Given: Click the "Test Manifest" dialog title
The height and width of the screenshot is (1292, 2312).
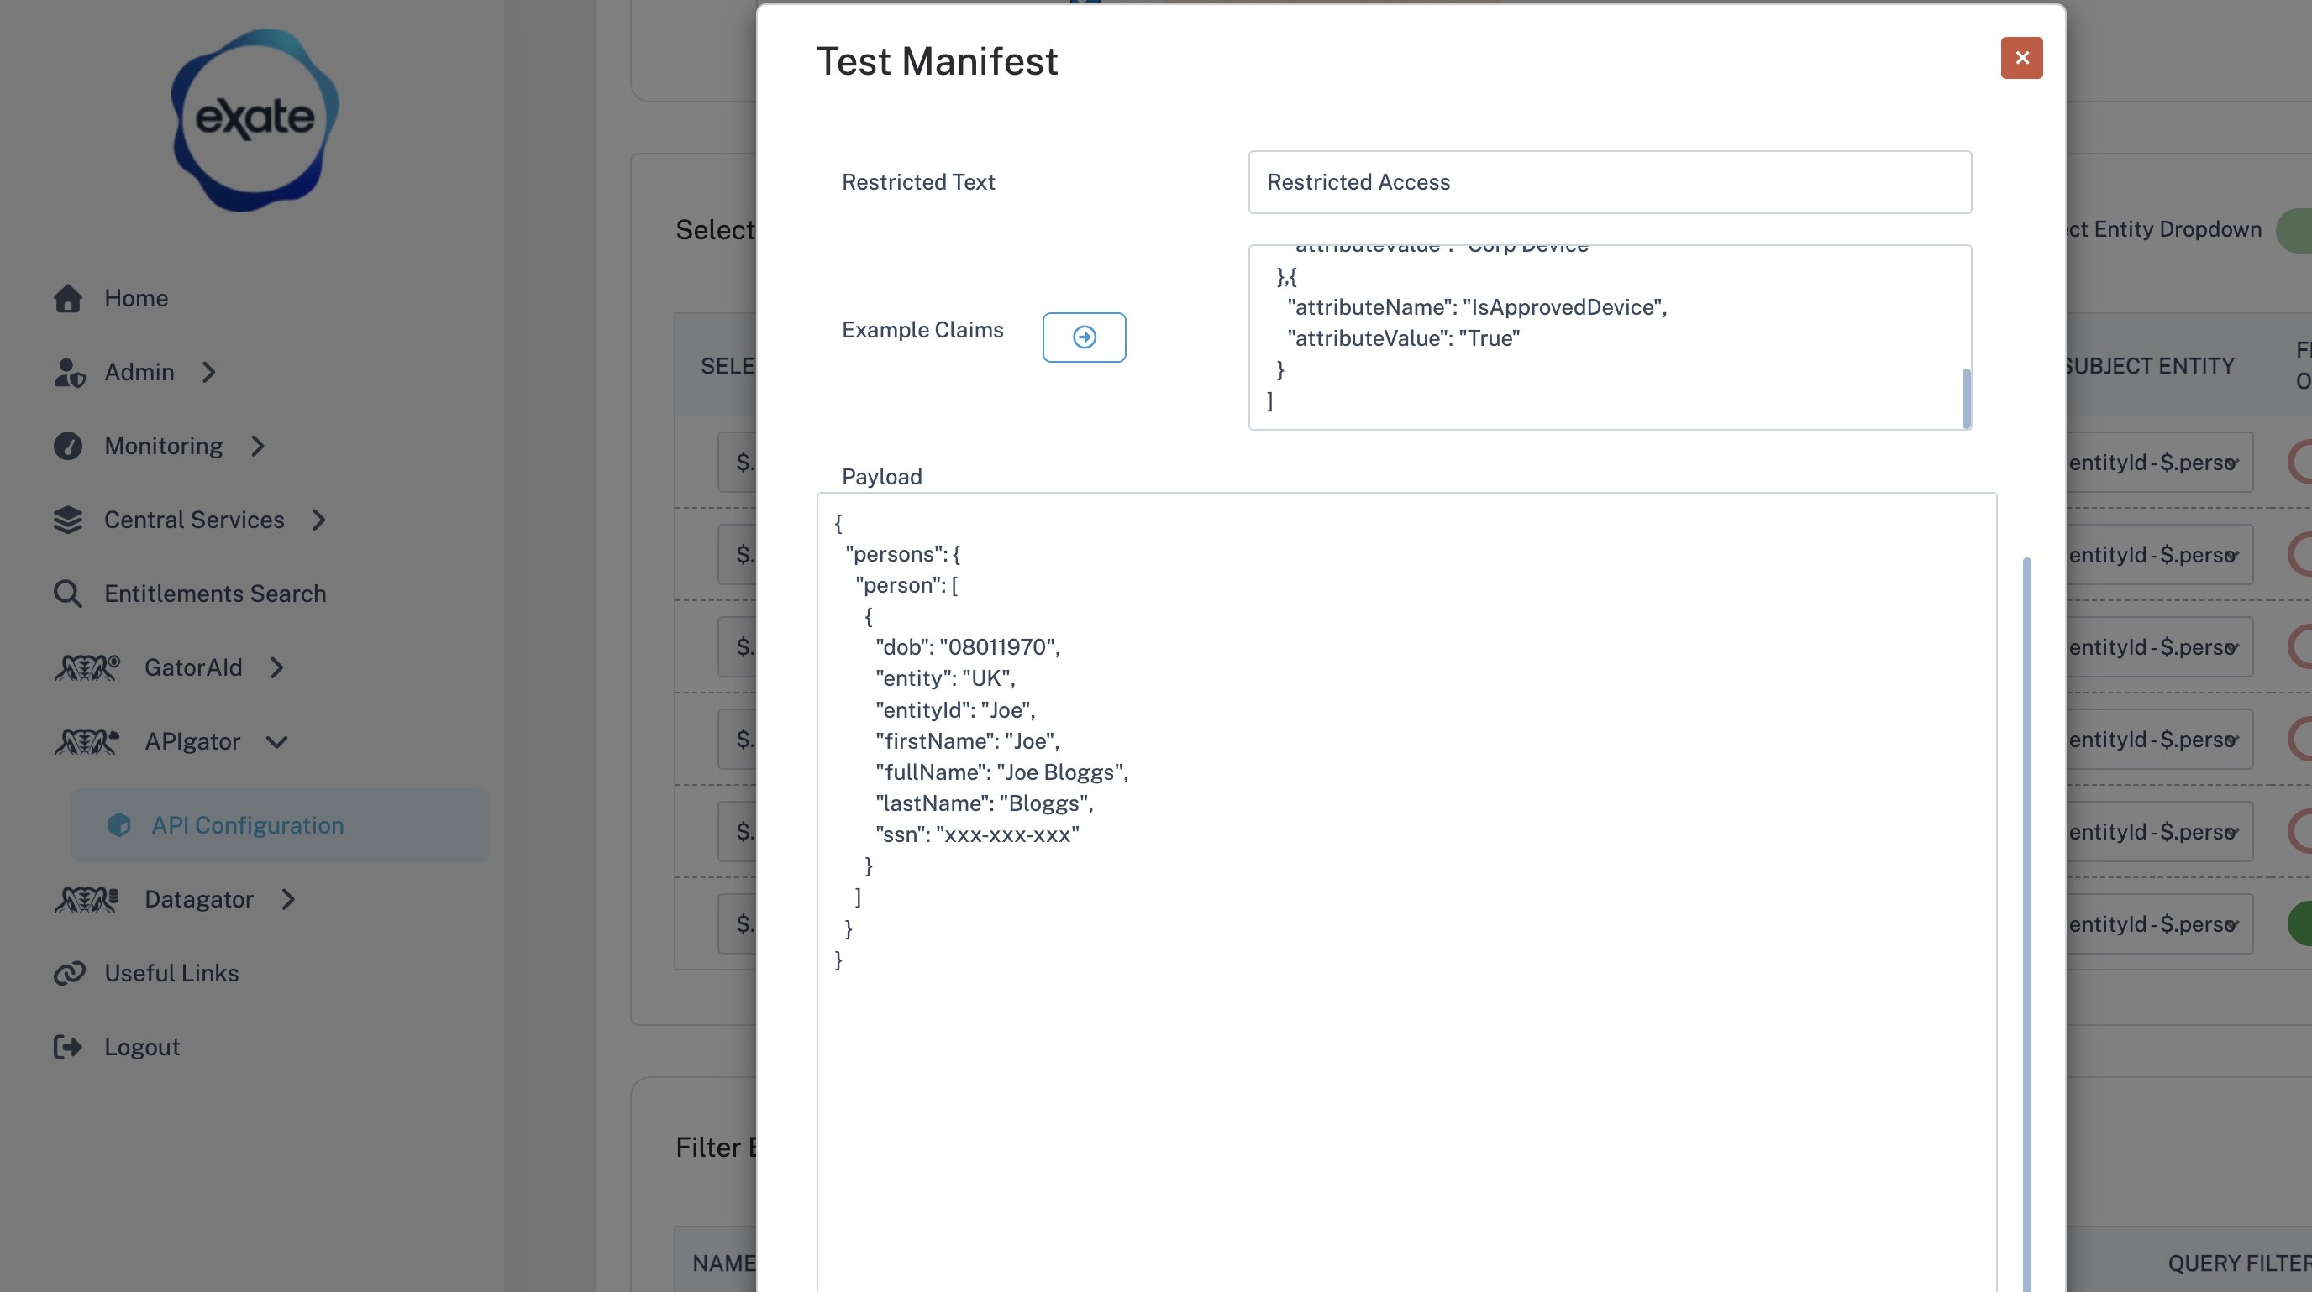Looking at the screenshot, I should [937, 62].
